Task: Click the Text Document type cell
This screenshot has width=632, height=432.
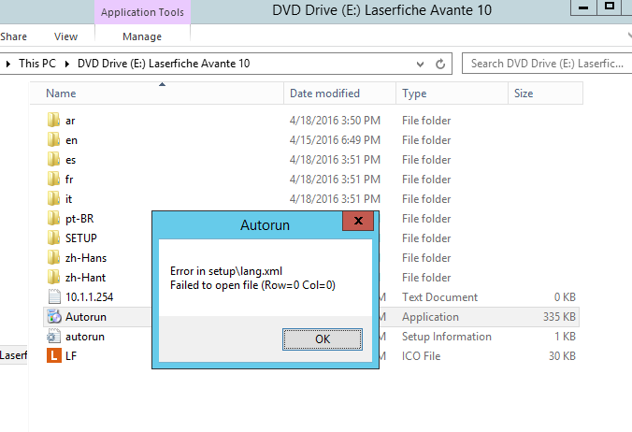Action: 439,297
